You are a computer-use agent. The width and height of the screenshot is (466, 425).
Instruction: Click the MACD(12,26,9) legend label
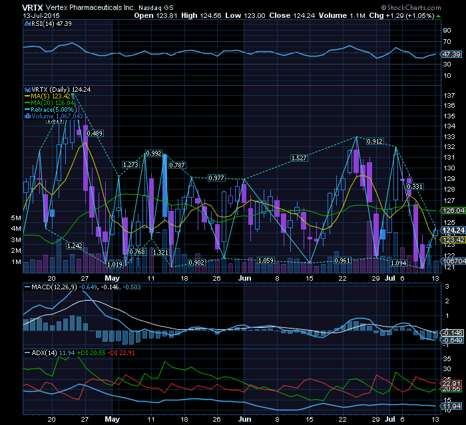[54, 287]
